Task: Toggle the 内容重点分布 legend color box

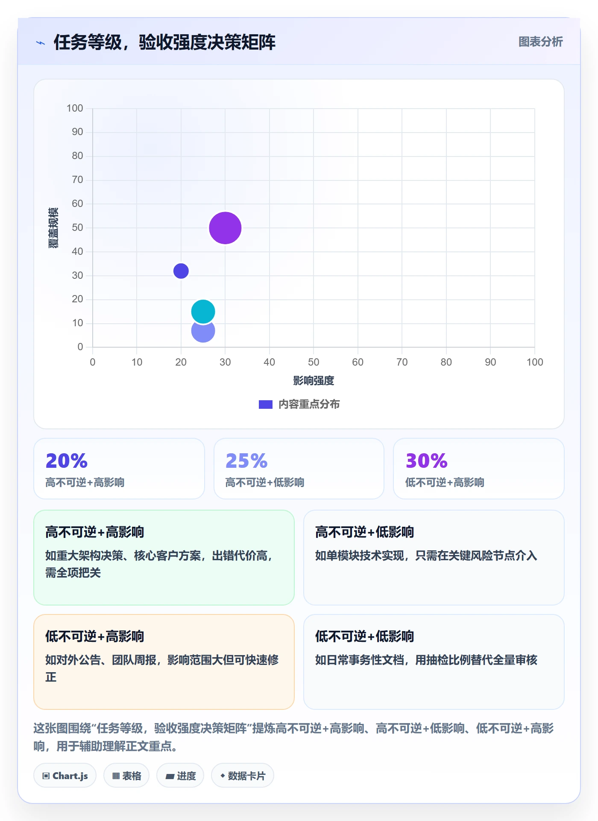Action: 266,405
